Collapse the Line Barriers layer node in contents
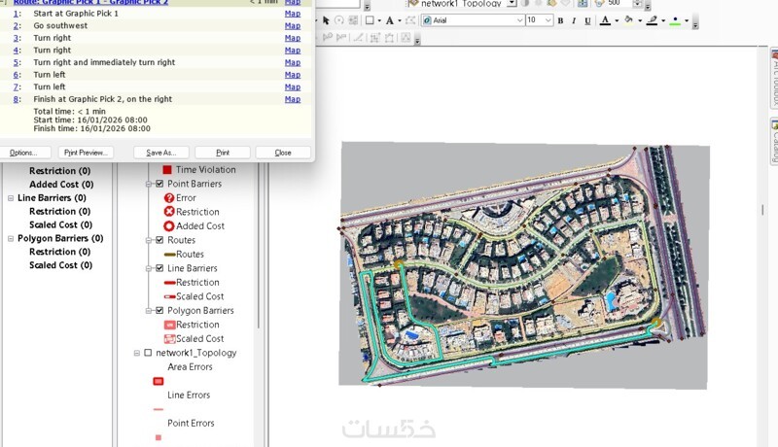778x447 pixels. click(x=149, y=268)
